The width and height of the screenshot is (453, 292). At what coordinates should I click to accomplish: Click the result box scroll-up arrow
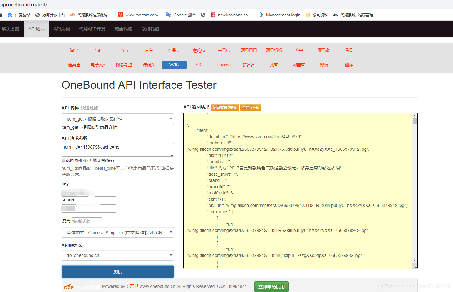pos(415,116)
